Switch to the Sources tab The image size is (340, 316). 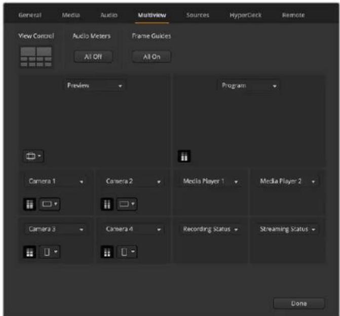[x=198, y=15]
